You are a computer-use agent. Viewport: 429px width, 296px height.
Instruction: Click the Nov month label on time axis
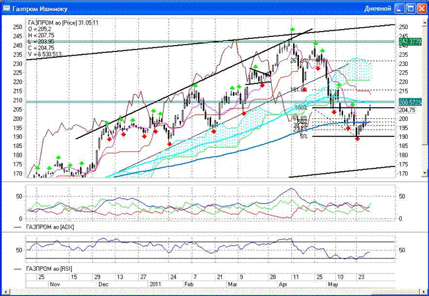pyautogui.click(x=55, y=284)
